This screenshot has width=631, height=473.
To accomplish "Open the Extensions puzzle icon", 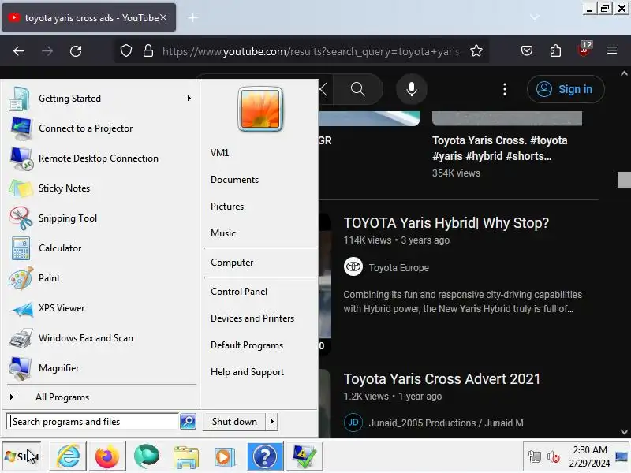I will tap(555, 50).
